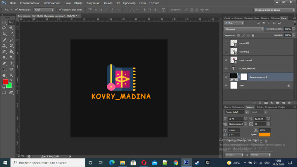The image size is (297, 167).
Task: Switch to the История tab
Action: click(x=248, y=18)
